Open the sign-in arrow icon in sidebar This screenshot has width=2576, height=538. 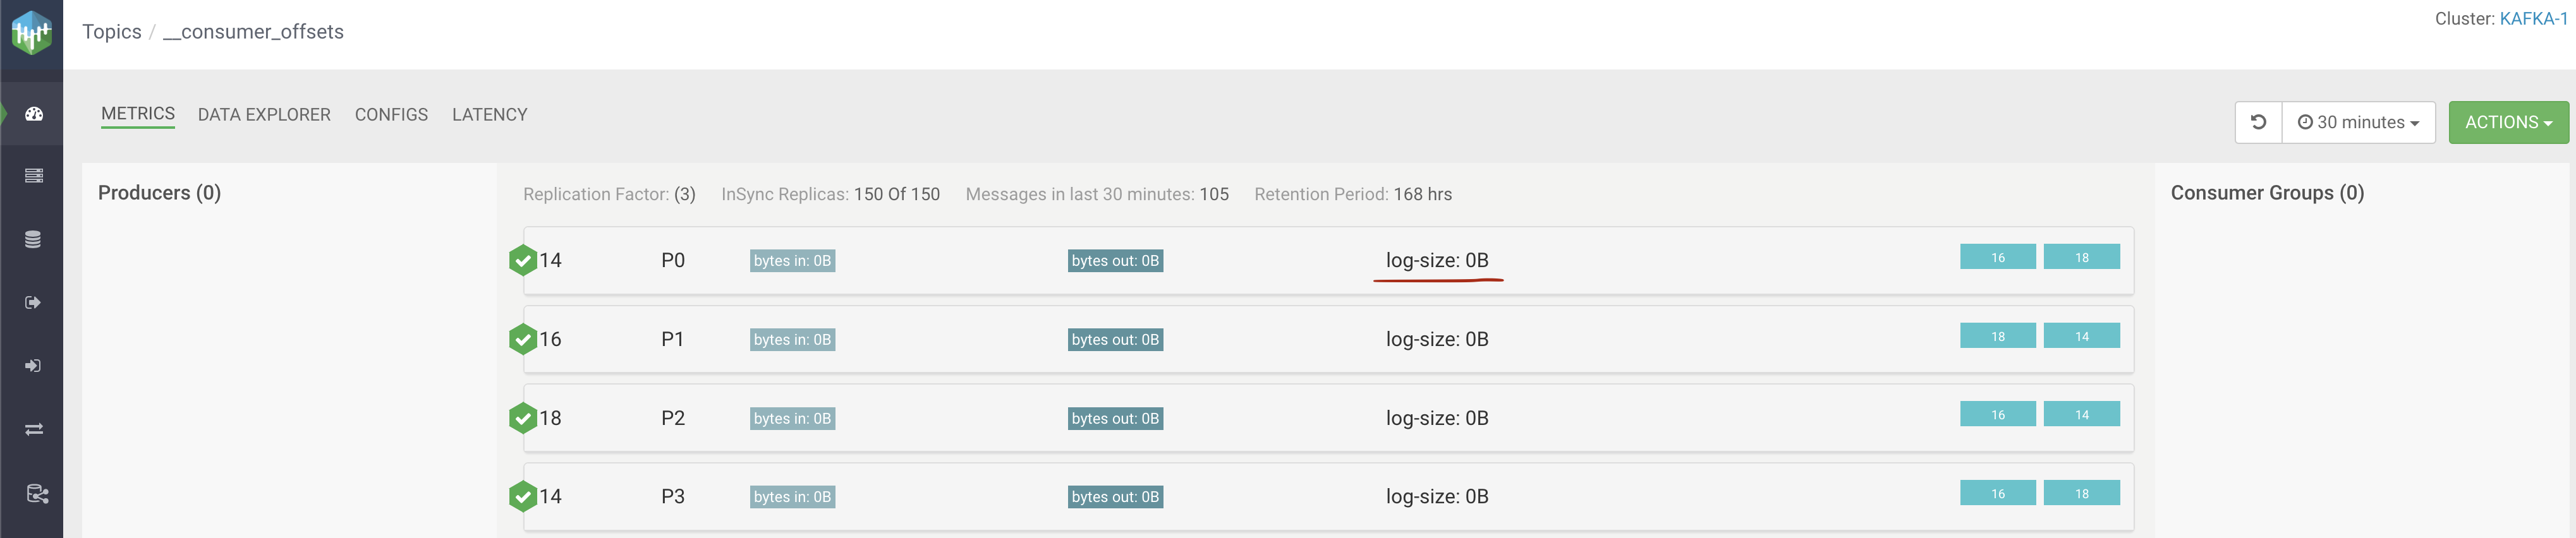33,366
